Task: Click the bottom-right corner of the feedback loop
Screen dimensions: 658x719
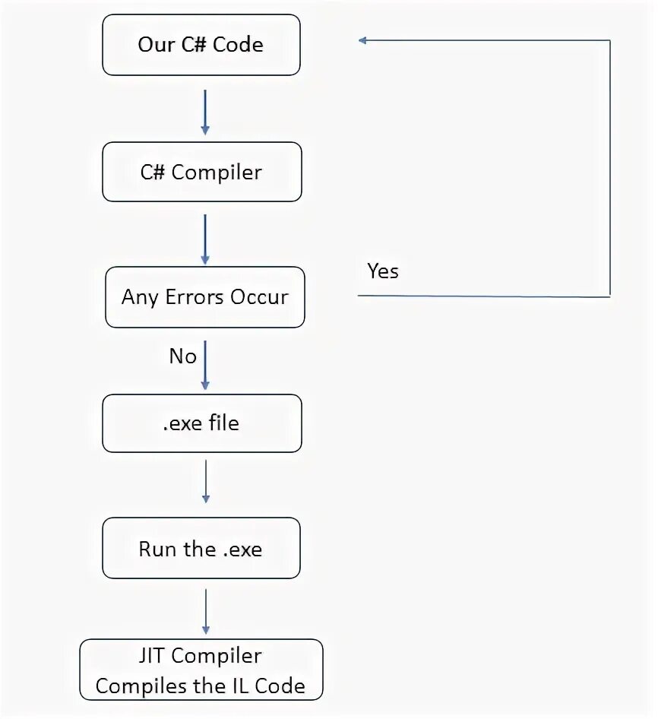Action: (x=610, y=296)
